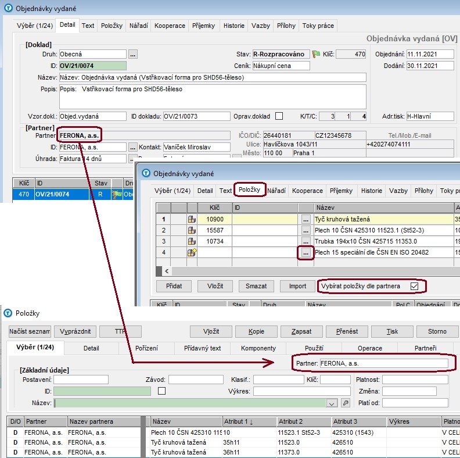Click the Kopie button
Viewport: 460px width, 458px height.
256,331
